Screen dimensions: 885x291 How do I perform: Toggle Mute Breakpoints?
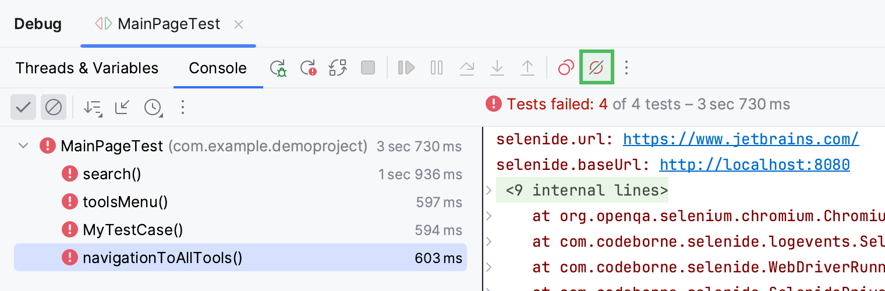(x=596, y=68)
